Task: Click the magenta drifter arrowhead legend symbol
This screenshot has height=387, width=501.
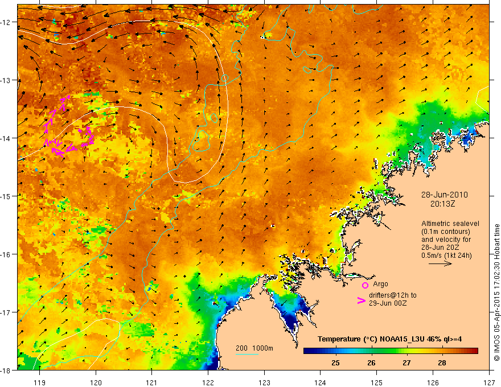Action: [362, 300]
